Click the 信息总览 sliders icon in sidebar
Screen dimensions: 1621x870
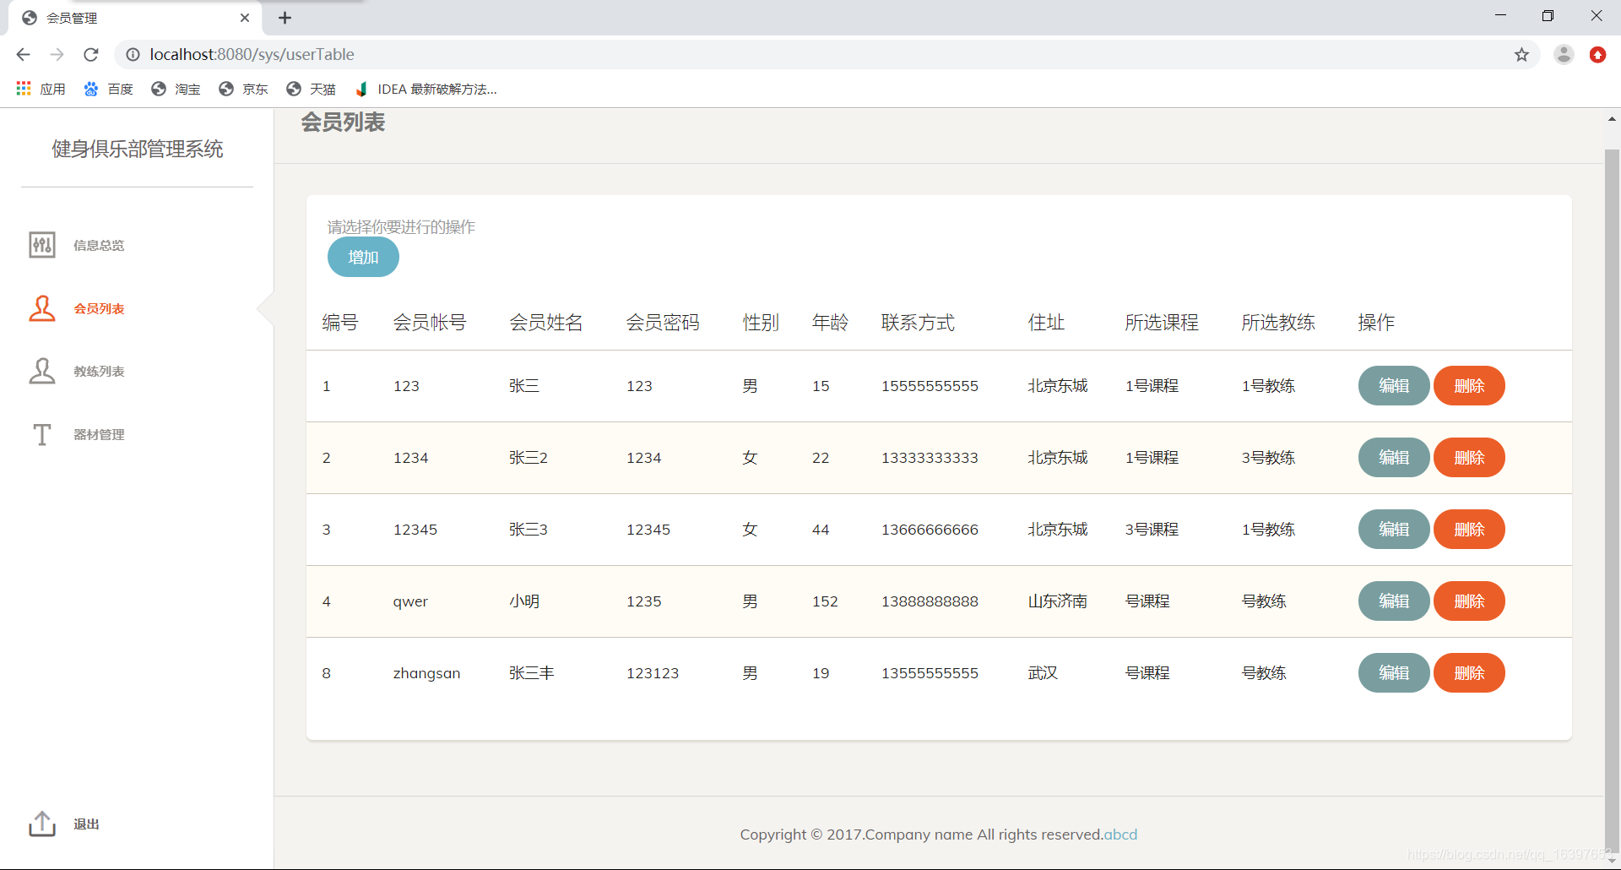[x=42, y=245]
